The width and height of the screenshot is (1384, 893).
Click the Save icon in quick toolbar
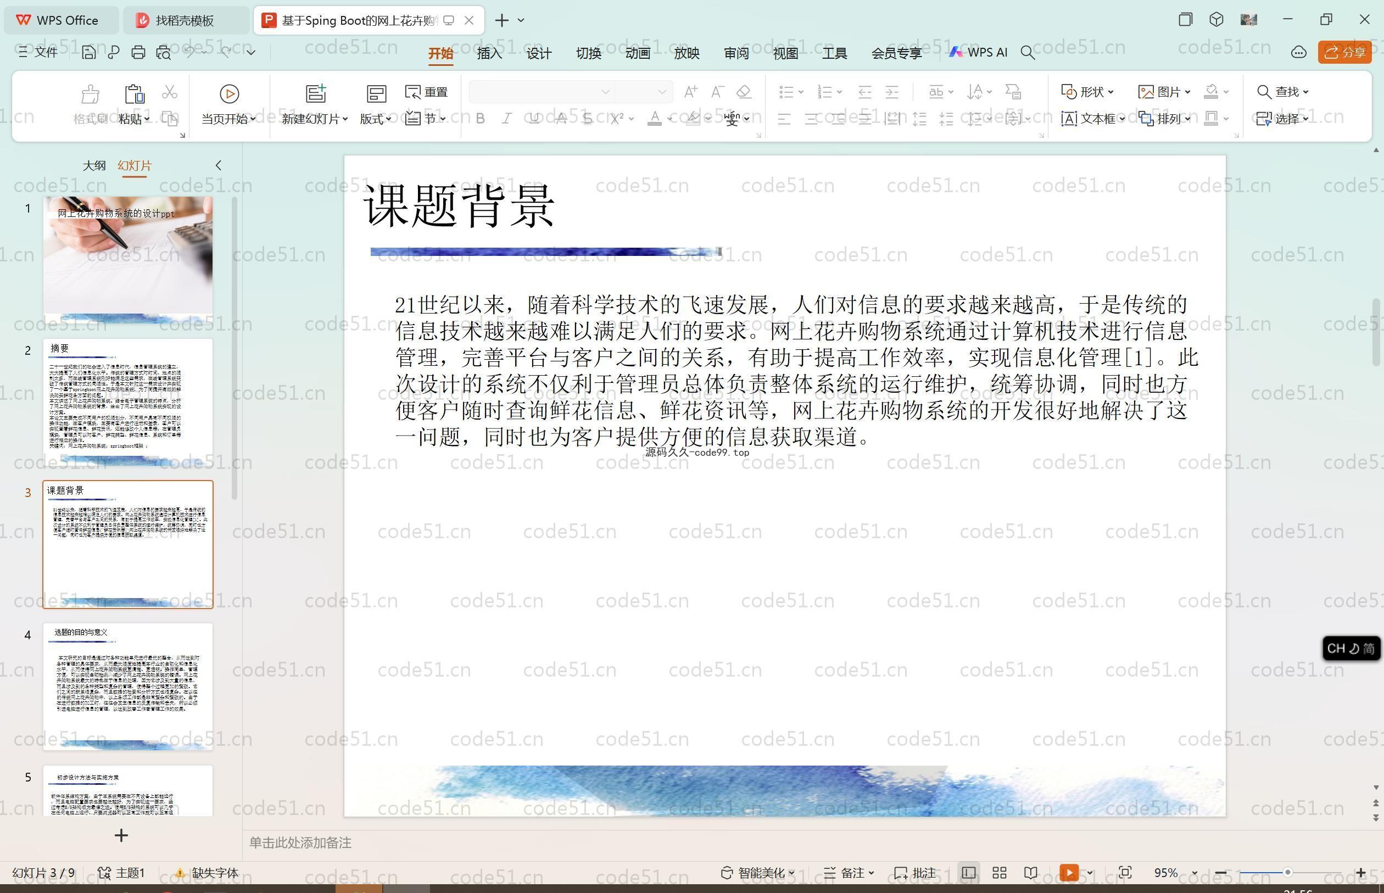89,53
